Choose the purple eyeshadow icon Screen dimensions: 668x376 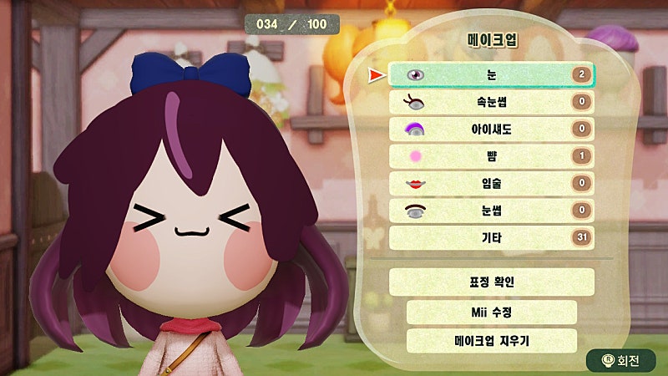414,130
